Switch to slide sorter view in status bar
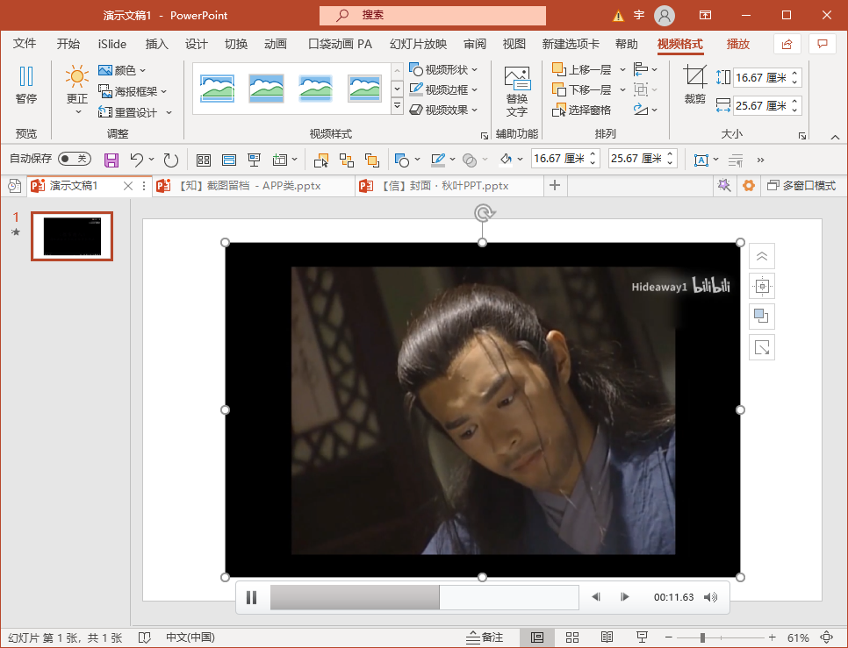 572,637
